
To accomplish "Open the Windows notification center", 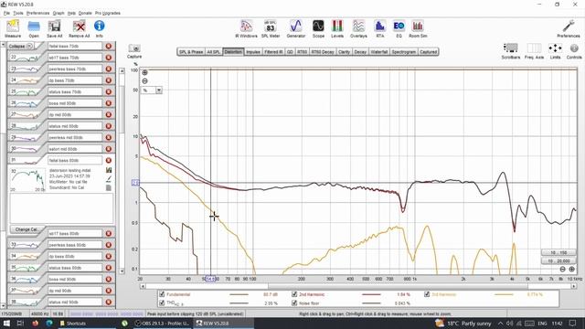I will (x=573, y=324).
